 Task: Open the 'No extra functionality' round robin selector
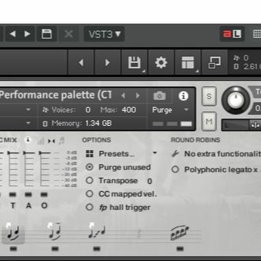pos(222,154)
